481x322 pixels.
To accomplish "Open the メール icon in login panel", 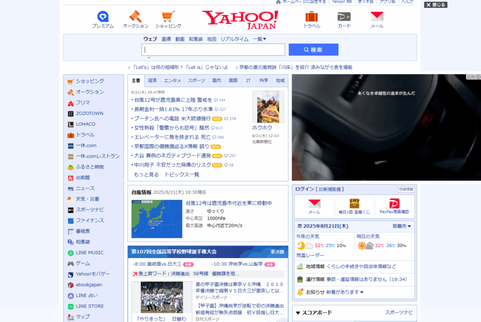I will point(314,204).
